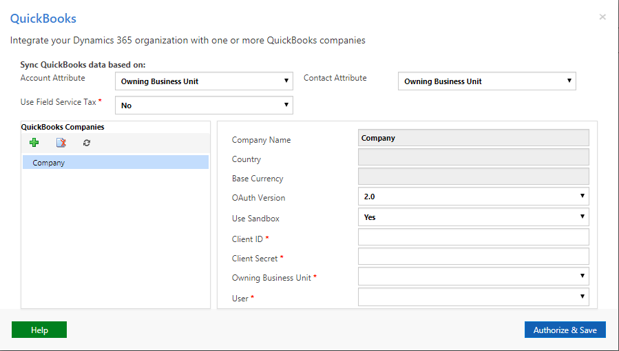Open the Account Attribute dropdown
The width and height of the screenshot is (619, 351).
204,81
